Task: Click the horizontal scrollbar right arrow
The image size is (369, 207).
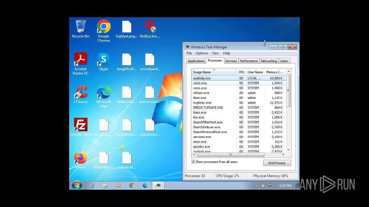Action: pyautogui.click(x=283, y=155)
